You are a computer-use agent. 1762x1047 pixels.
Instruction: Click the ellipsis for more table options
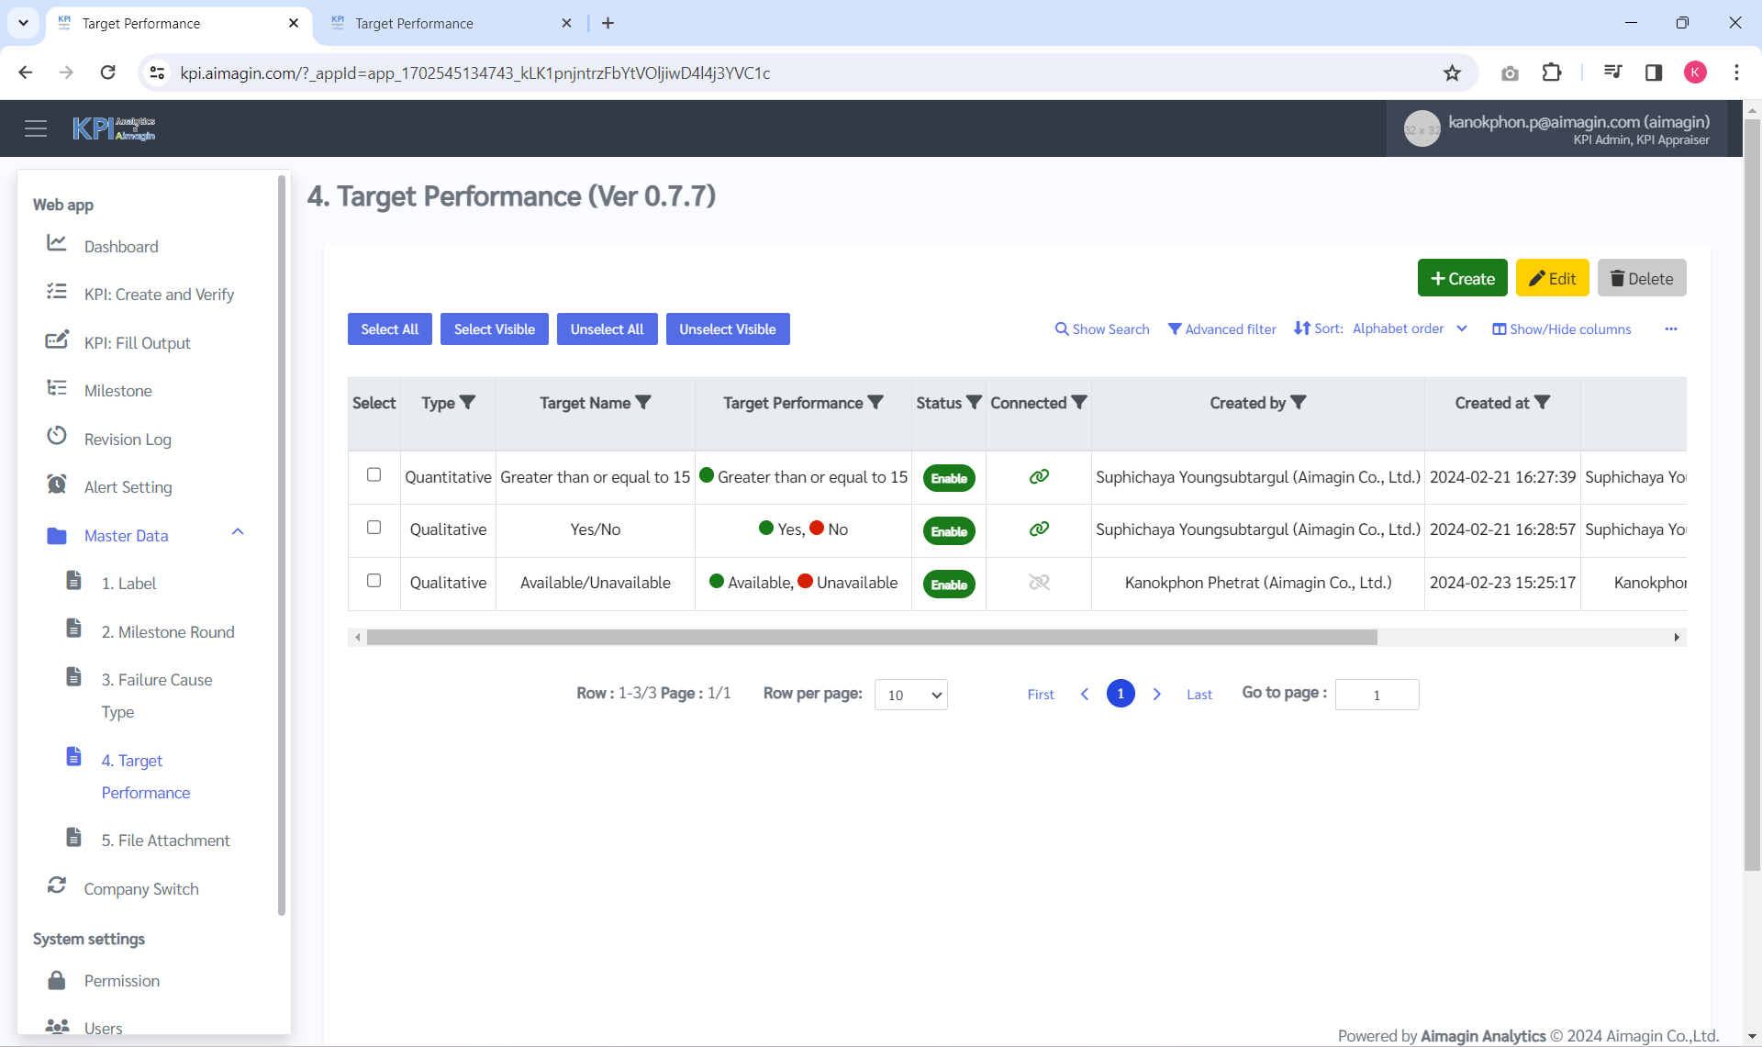(x=1671, y=329)
